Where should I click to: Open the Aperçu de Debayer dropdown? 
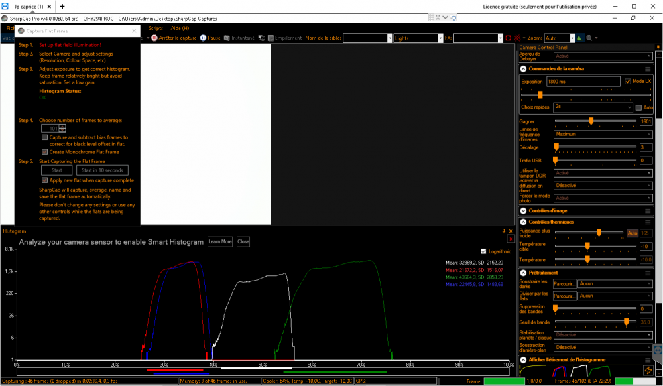[603, 56]
